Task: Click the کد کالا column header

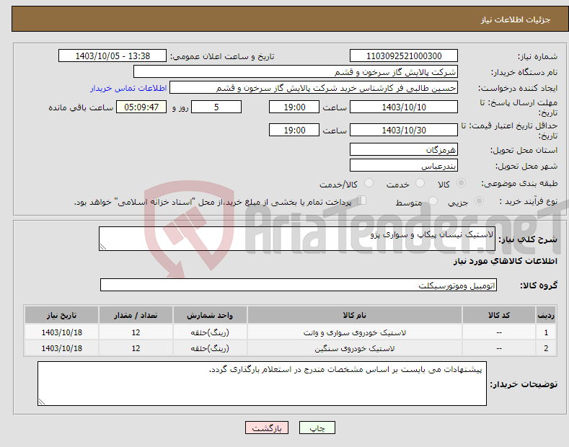Action: [499, 315]
